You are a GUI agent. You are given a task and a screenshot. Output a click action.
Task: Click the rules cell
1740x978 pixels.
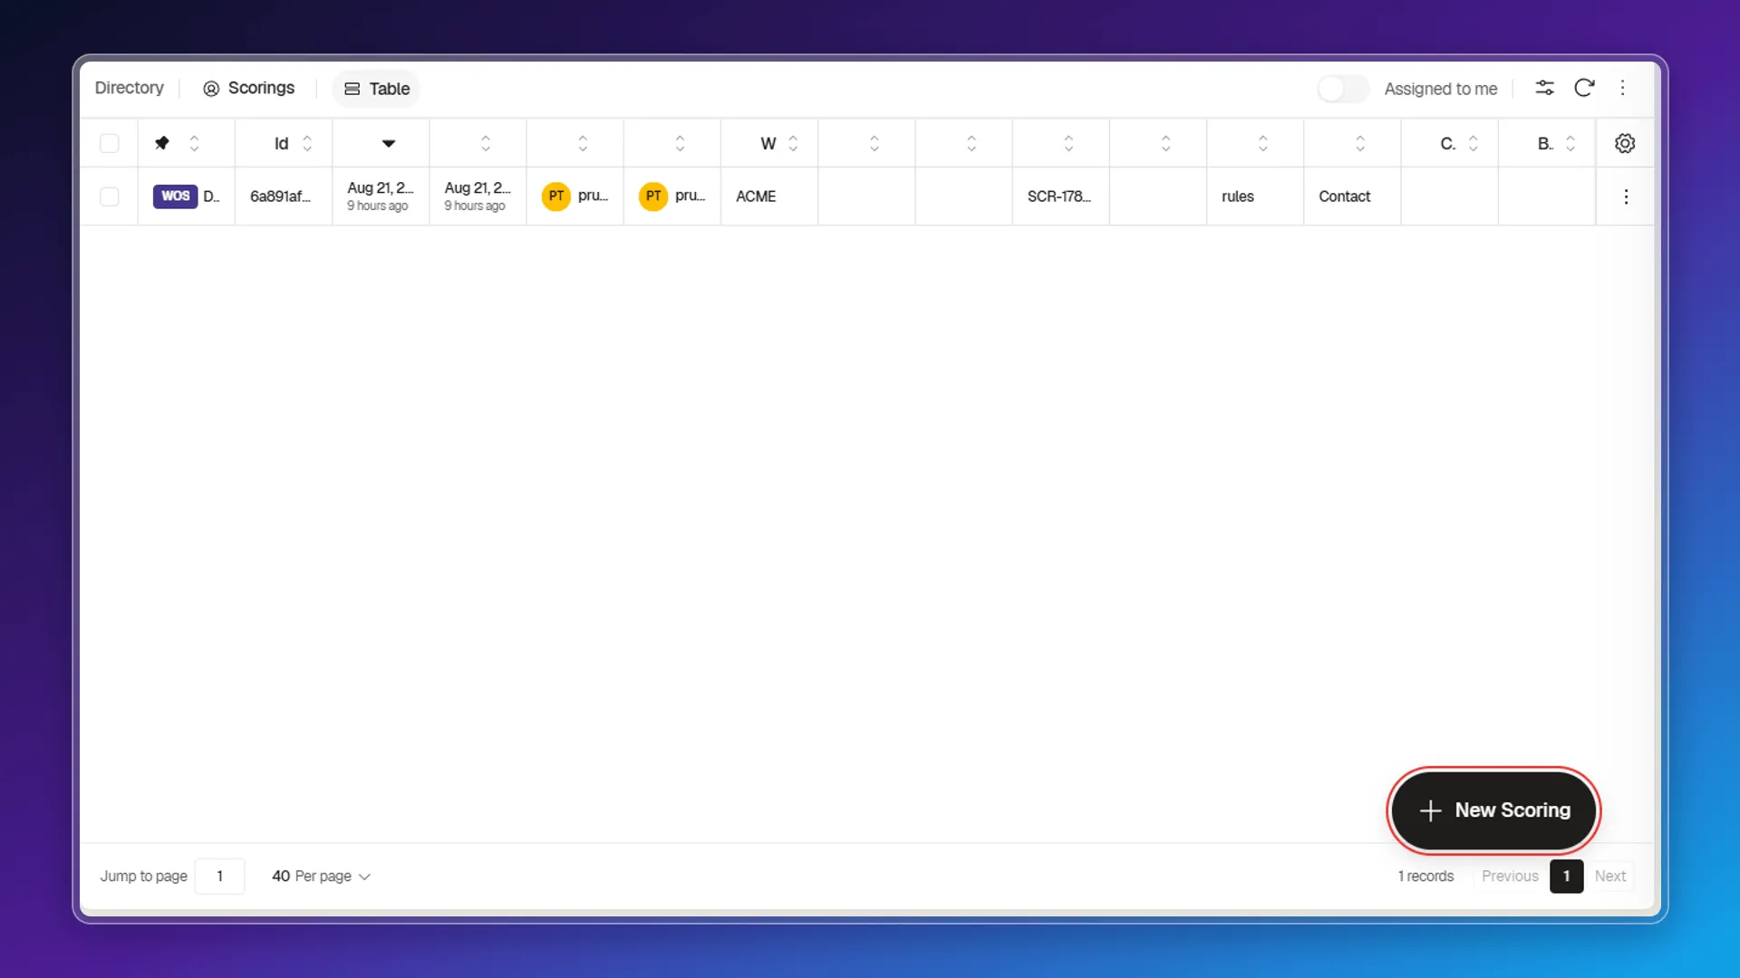[x=1255, y=197]
